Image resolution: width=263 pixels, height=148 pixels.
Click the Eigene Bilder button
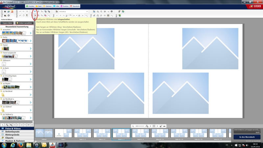(x=7, y=23)
